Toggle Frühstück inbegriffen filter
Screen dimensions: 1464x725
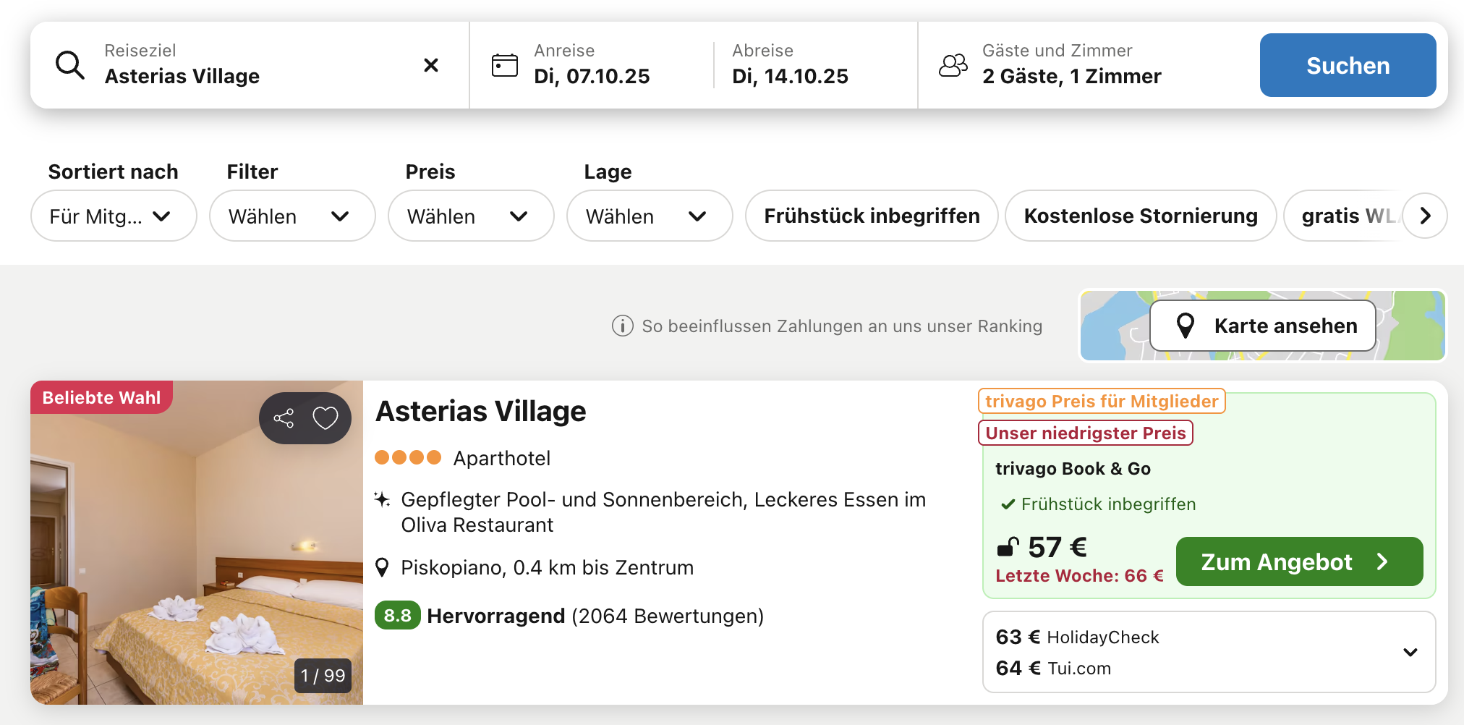click(x=872, y=216)
